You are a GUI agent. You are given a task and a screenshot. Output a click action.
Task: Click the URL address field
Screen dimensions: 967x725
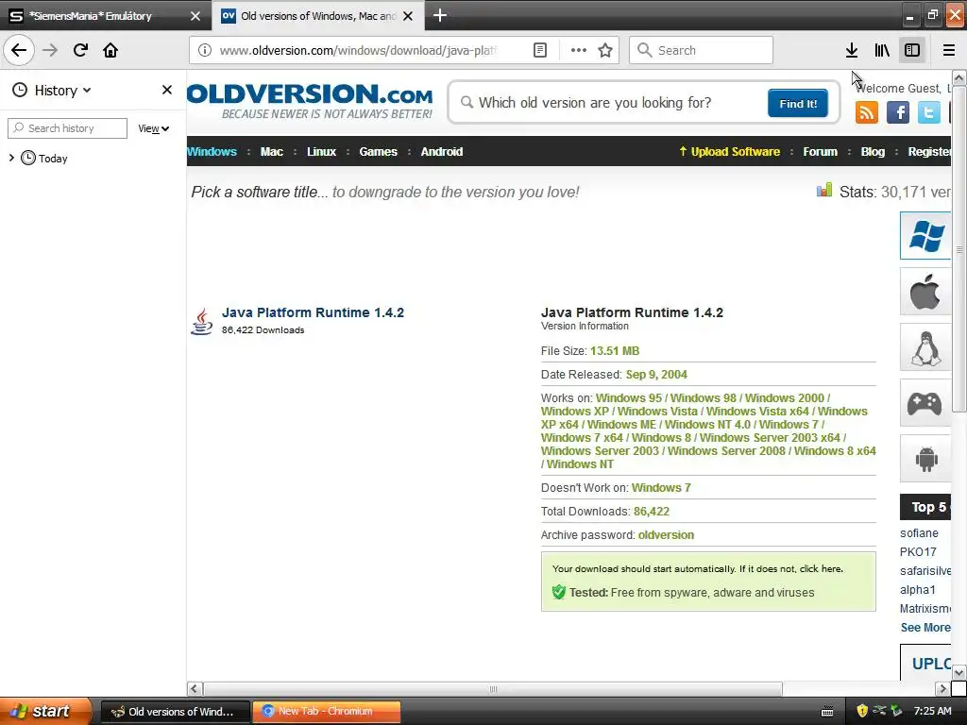coord(358,50)
